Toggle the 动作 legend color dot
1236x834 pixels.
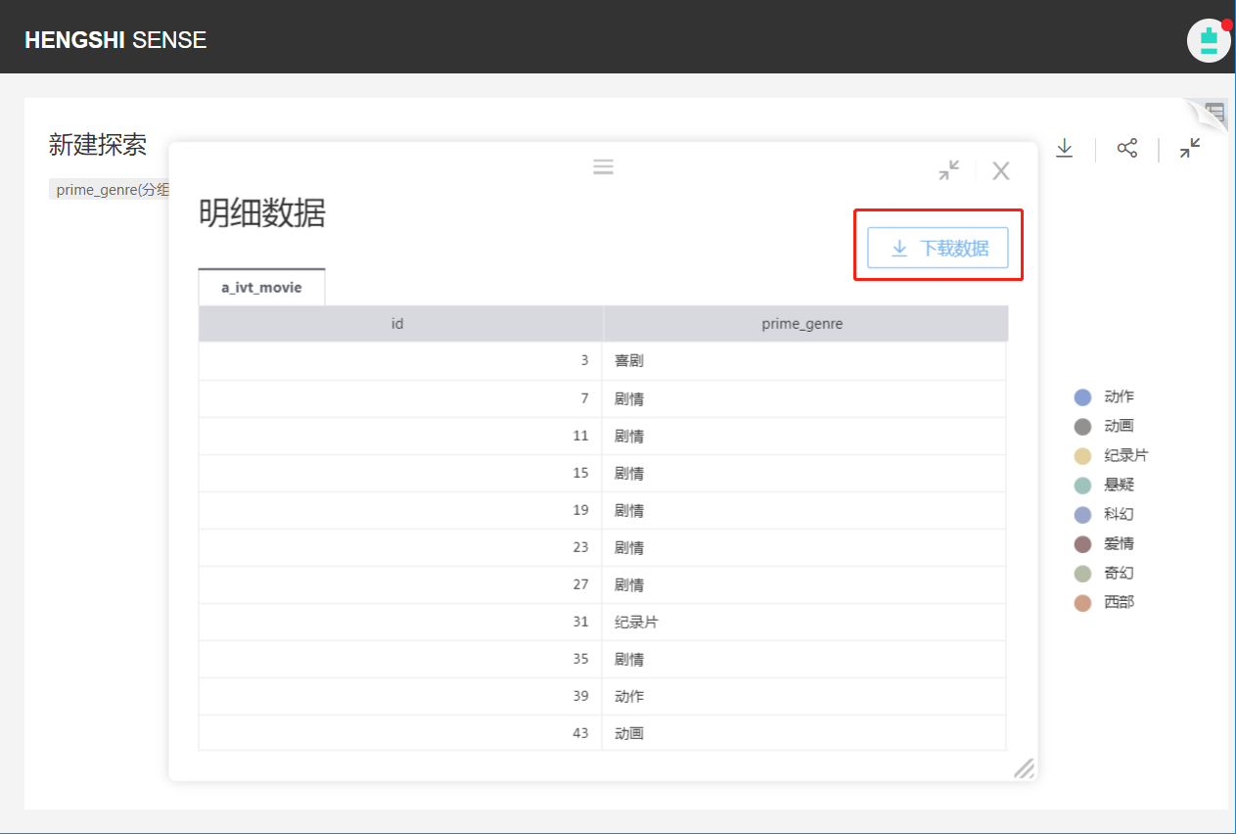pyautogui.click(x=1082, y=396)
